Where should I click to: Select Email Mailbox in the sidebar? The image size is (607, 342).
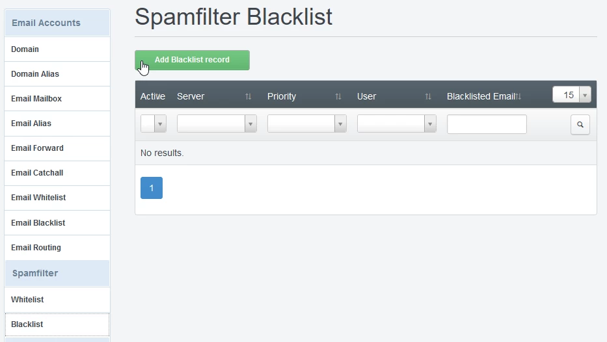click(x=36, y=99)
